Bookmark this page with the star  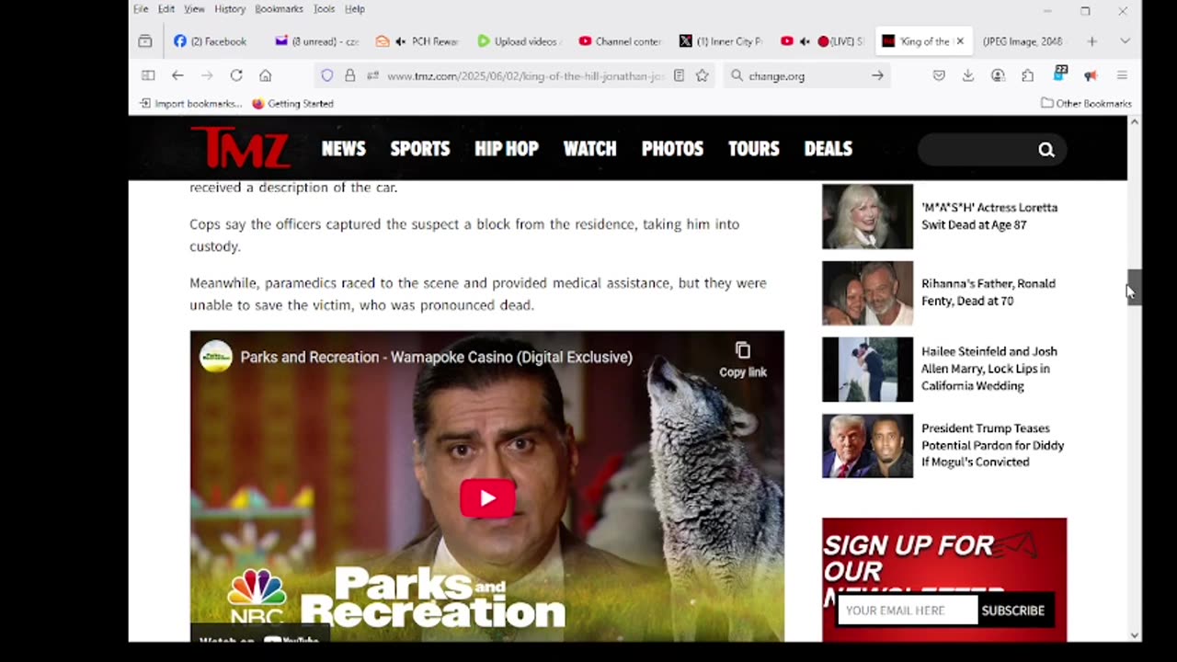703,75
